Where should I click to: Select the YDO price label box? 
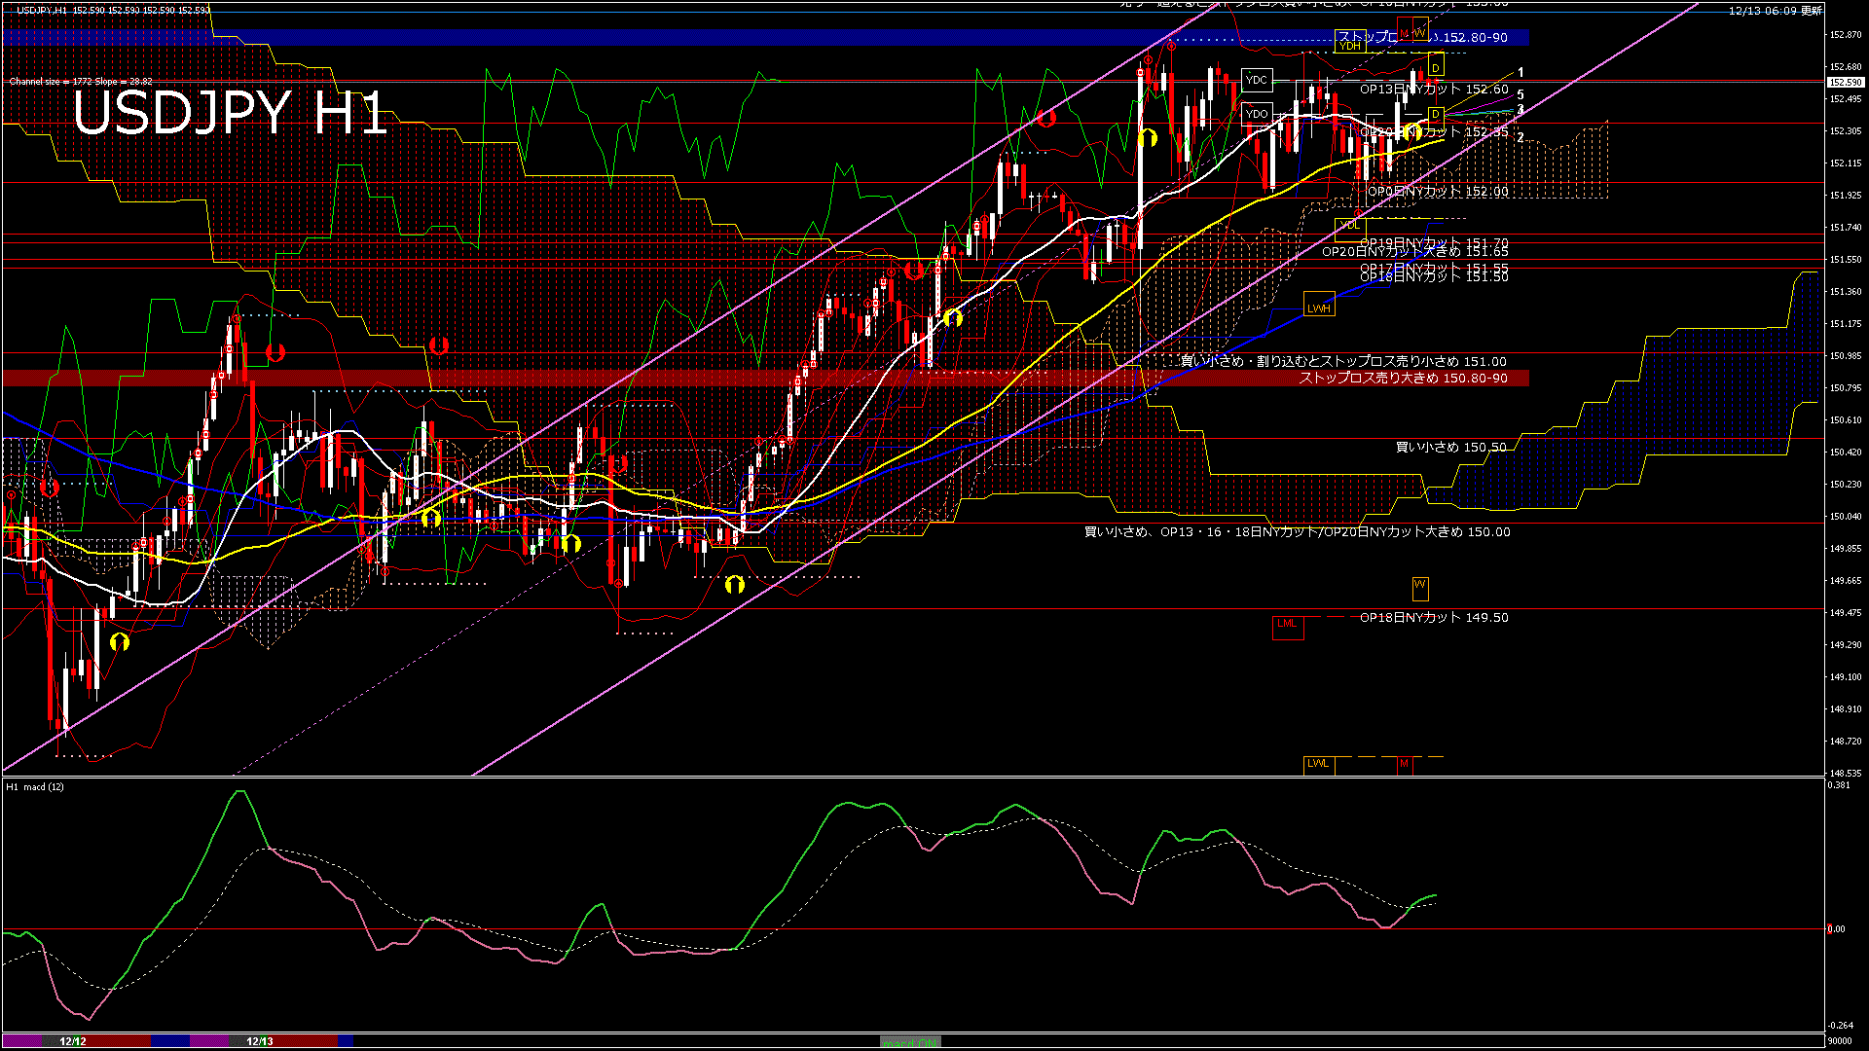[x=1257, y=114]
